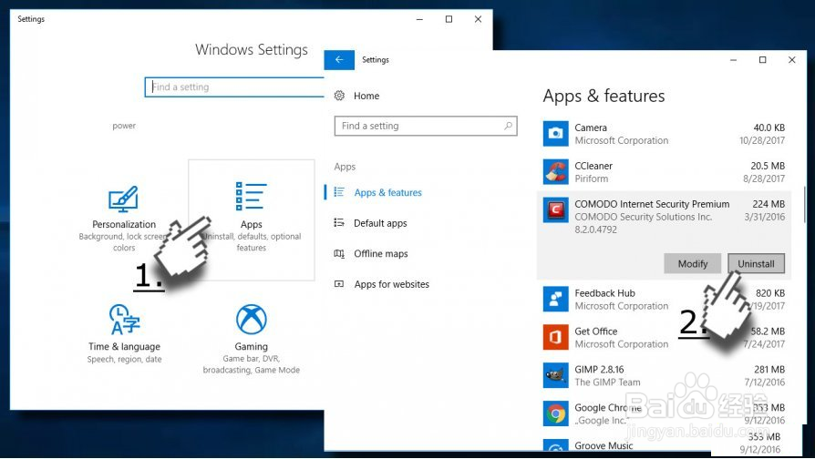Select Apps for websites in sidebar
This screenshot has width=815, height=459.
coord(392,284)
